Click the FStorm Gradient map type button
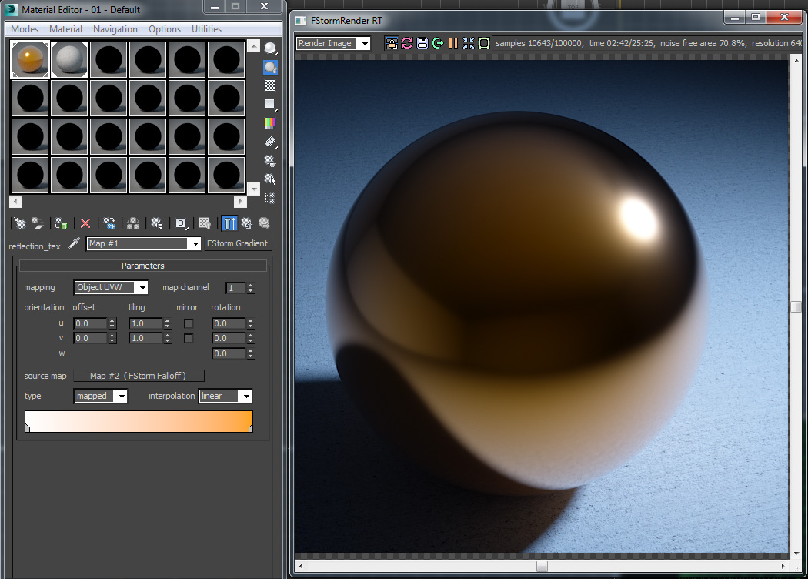 [x=237, y=243]
